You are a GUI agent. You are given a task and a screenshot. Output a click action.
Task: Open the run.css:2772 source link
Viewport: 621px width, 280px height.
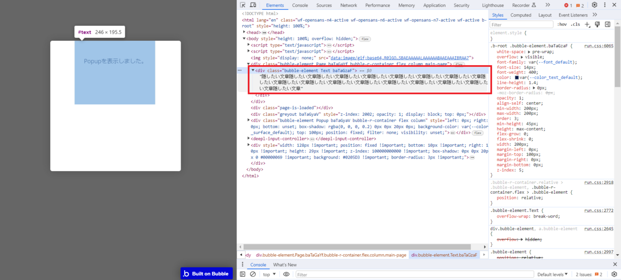point(598,210)
